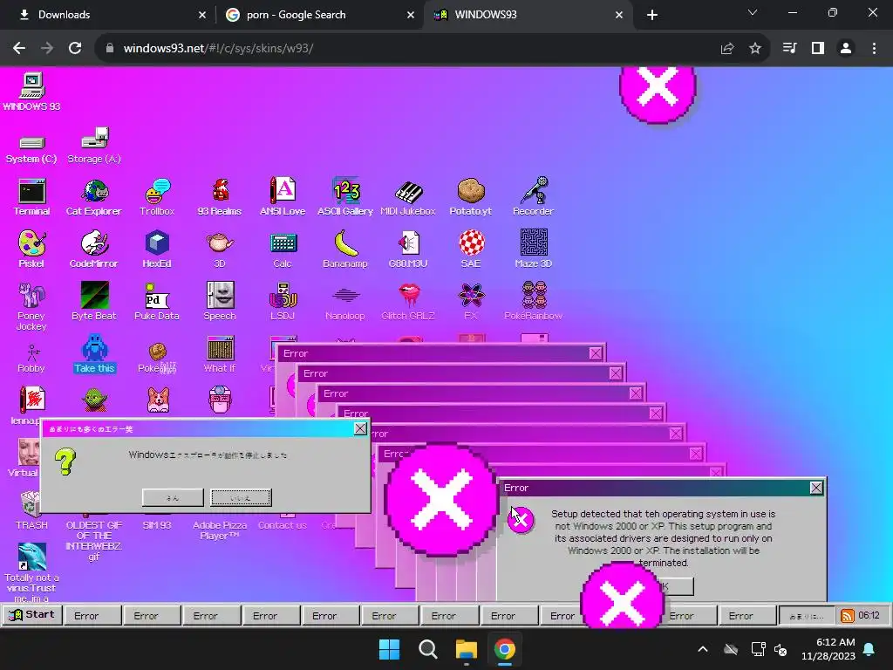Select the WINDOWS93 browser tab
The image size is (893, 670).
coord(527,15)
